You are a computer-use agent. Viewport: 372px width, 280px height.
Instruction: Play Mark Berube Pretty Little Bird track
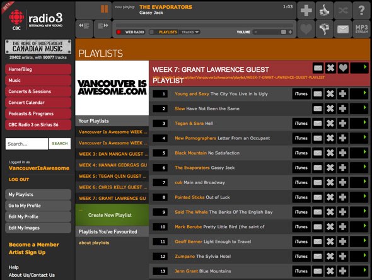click(359, 227)
